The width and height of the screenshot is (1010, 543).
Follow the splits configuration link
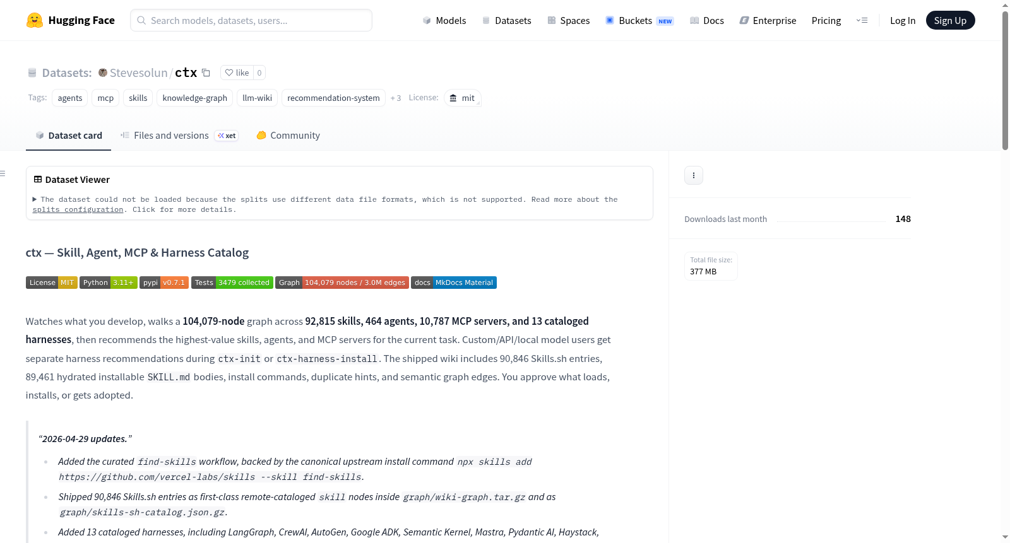[x=78, y=209]
